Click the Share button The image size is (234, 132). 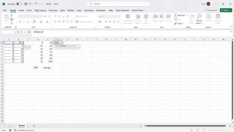click(x=225, y=10)
